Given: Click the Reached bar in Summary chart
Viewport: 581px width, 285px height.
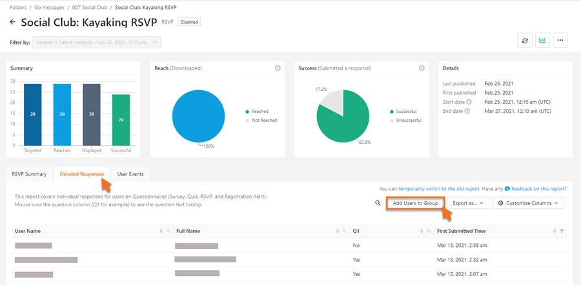Looking at the screenshot, I should pyautogui.click(x=62, y=115).
